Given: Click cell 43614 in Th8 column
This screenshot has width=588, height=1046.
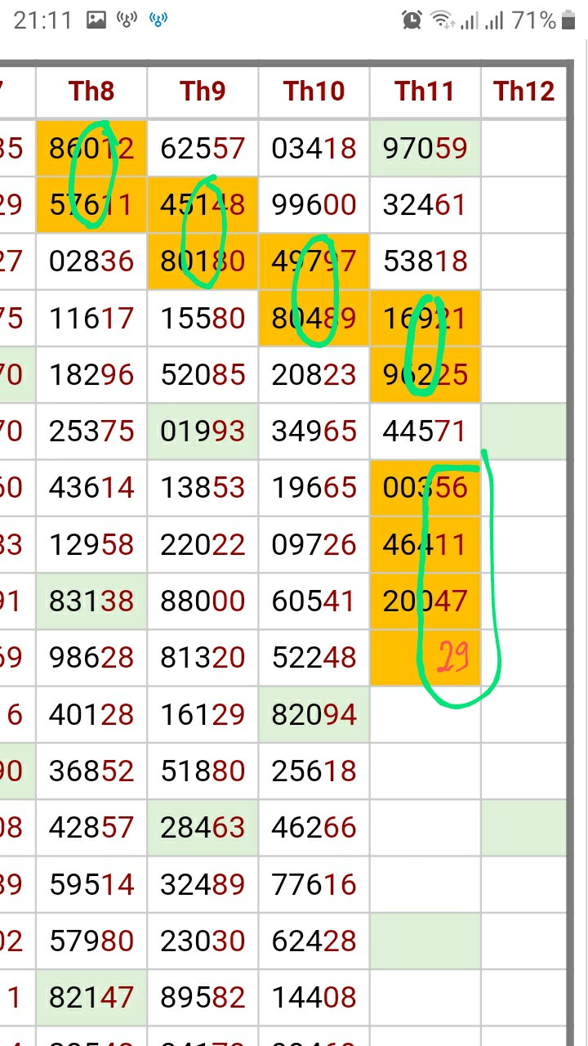Looking at the screenshot, I should click(91, 488).
